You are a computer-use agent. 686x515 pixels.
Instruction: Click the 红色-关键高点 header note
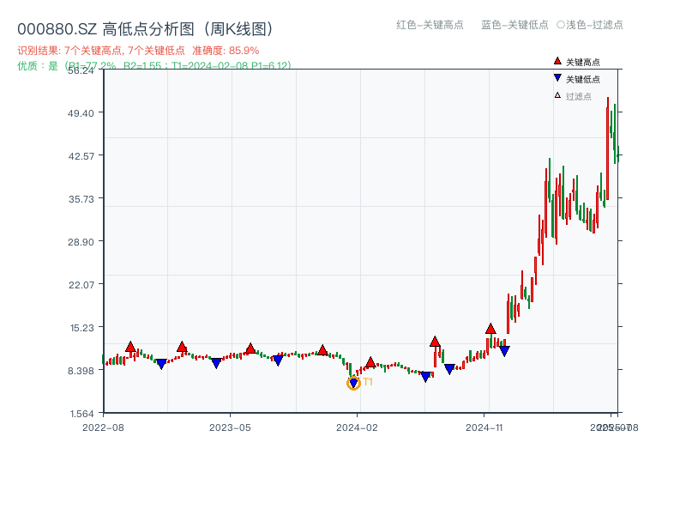point(430,25)
